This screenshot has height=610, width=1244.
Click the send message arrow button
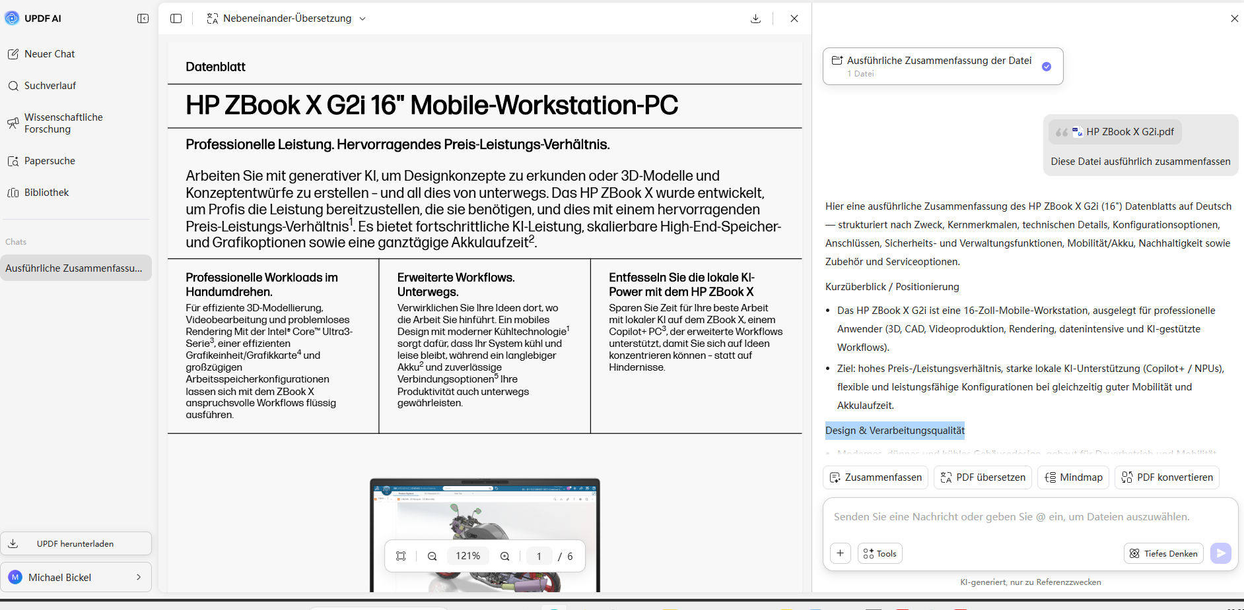(1221, 553)
